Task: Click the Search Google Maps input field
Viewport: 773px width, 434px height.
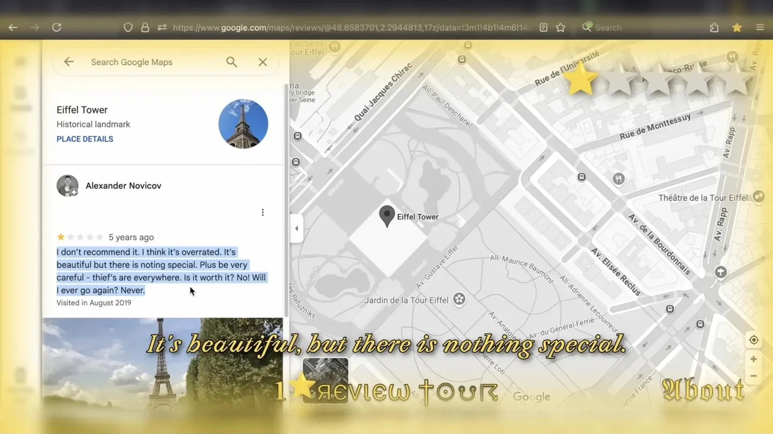Action: click(x=153, y=62)
